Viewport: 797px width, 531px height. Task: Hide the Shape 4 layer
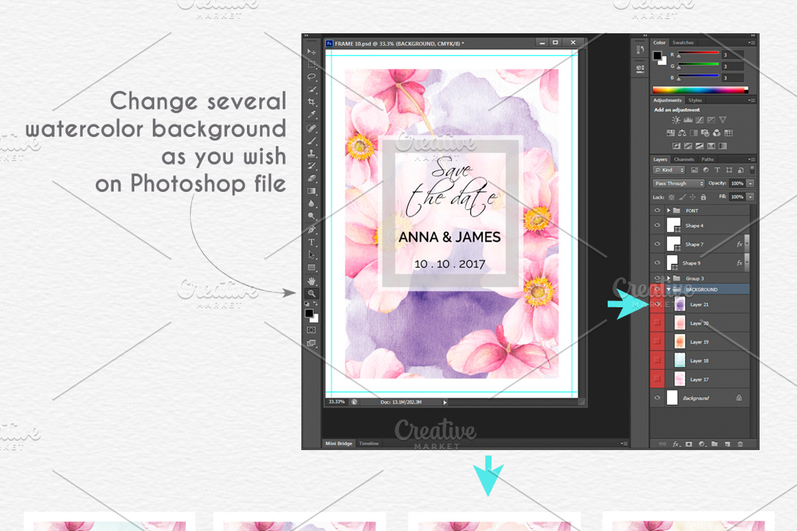pyautogui.click(x=658, y=226)
